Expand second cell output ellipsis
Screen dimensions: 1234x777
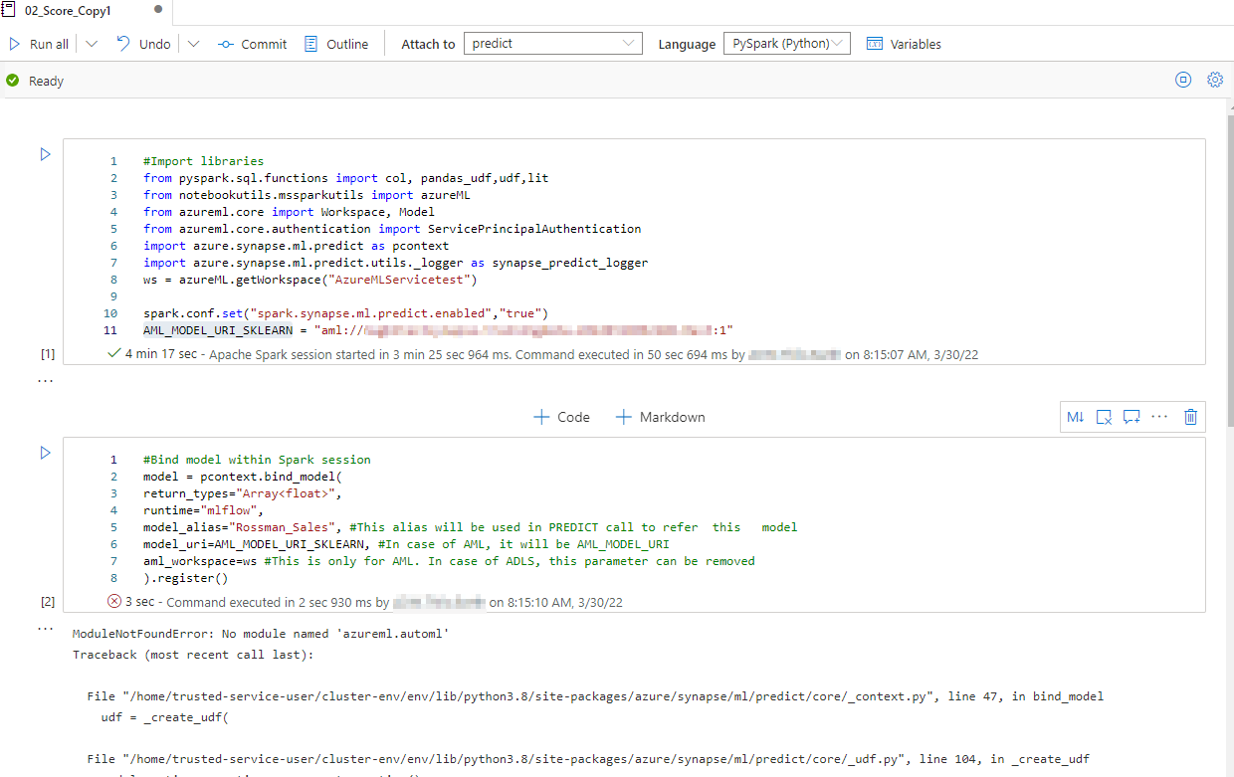pos(45,629)
